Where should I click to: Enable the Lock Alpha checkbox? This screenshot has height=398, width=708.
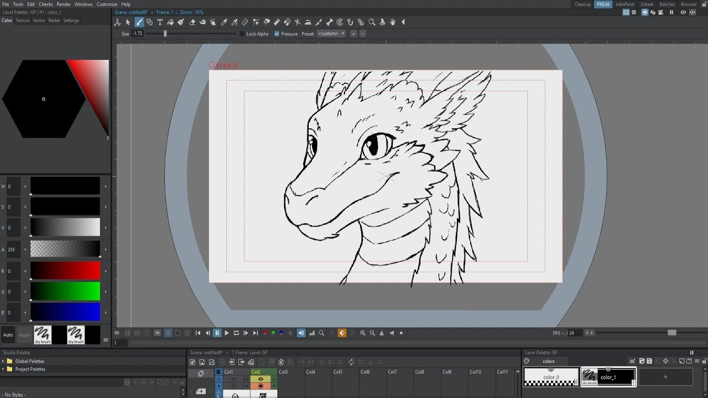click(242, 34)
